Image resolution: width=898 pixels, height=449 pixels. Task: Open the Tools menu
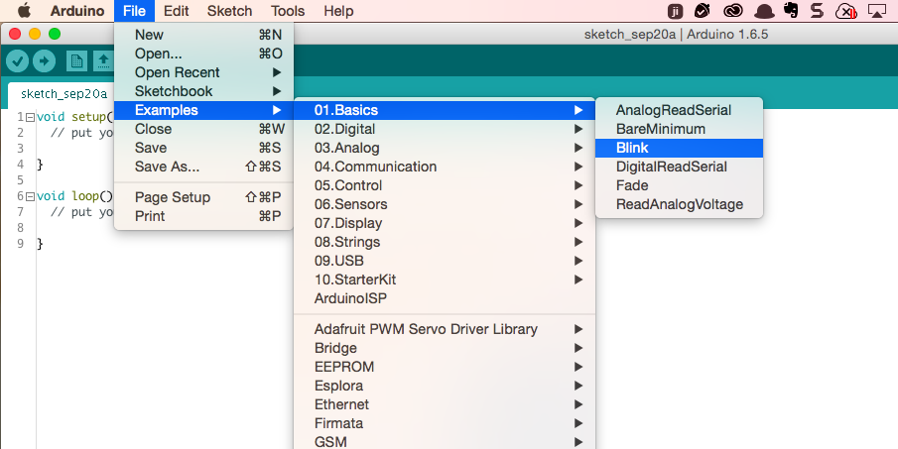tap(288, 11)
